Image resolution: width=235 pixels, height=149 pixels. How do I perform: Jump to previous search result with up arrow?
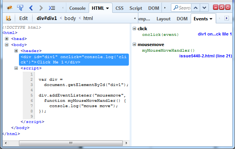coord(196,8)
